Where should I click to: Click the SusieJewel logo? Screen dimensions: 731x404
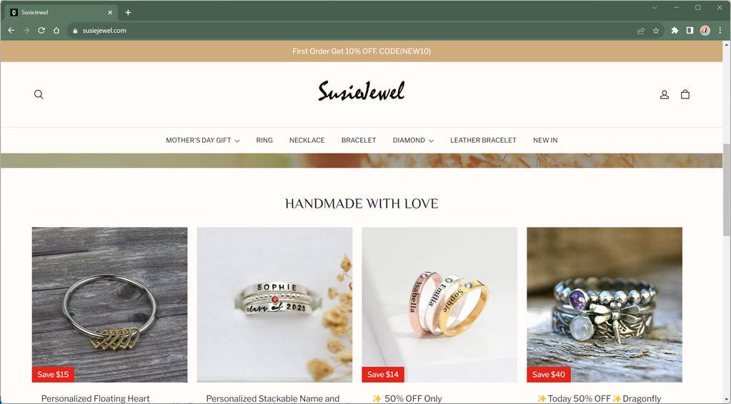(x=362, y=91)
